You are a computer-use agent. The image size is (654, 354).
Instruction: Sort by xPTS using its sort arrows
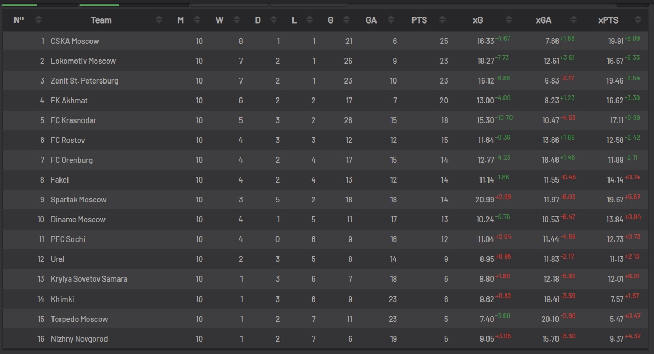(637, 20)
